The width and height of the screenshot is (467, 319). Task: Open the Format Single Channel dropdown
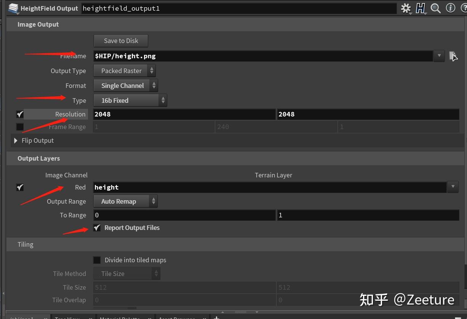(x=126, y=86)
